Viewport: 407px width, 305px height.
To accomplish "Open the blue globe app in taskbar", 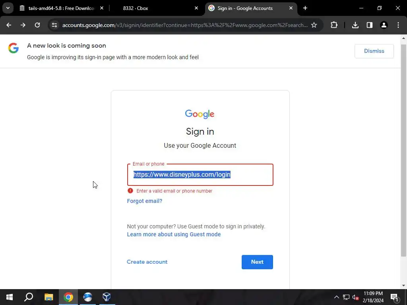I will 88,297.
